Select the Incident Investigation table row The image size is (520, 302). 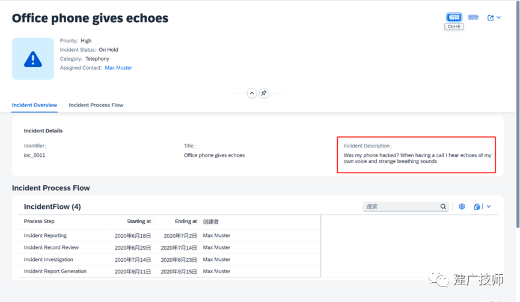click(169, 259)
